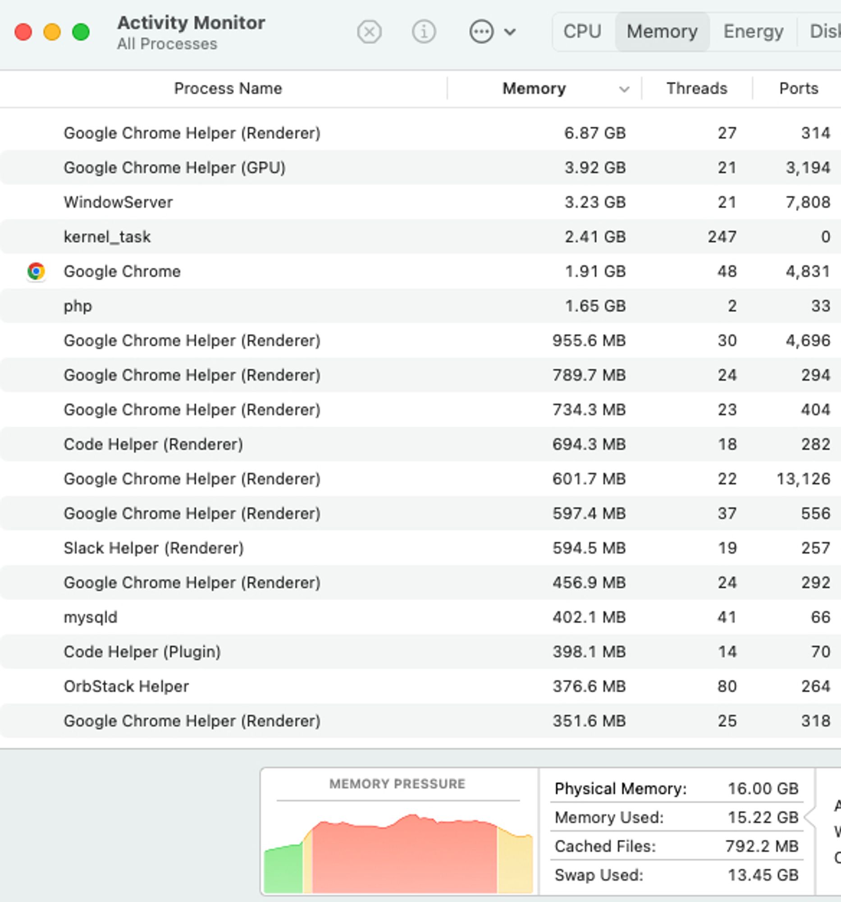Select the Google Chrome Helper (GPU) row
This screenshot has width=841, height=902.
point(420,167)
